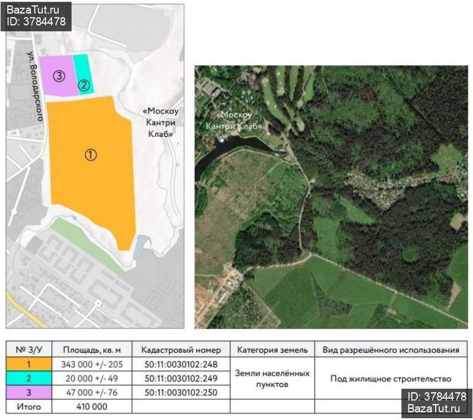Click the circled number 1 on the orange plot
The image size is (473, 420).
pos(90,155)
